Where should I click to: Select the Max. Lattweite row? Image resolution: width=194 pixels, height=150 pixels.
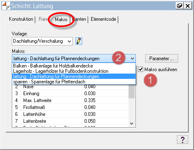coord(70,100)
